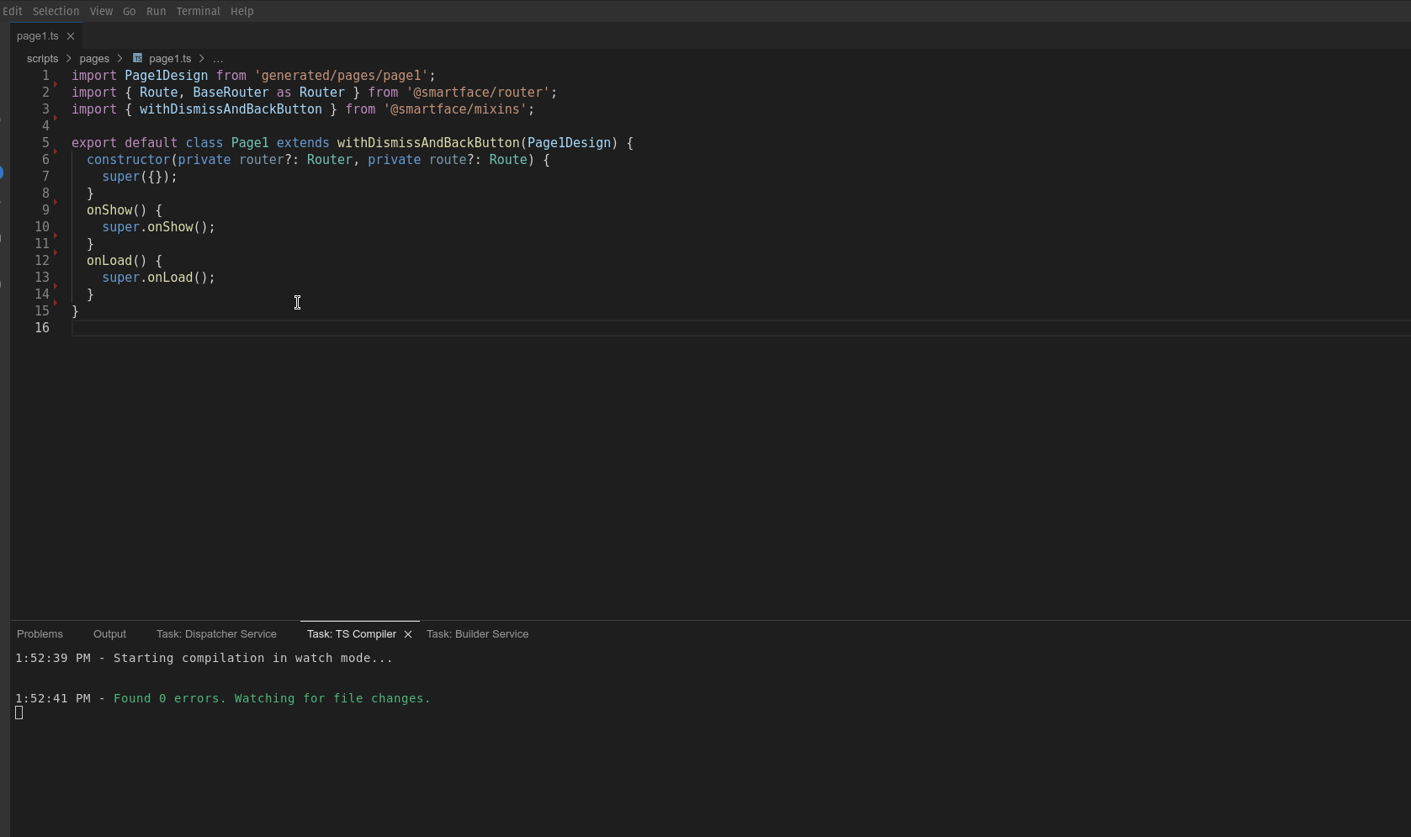Screen dimensions: 1411x837
Task: Click 'BaseRouter' in the second import
Action: click(x=231, y=93)
